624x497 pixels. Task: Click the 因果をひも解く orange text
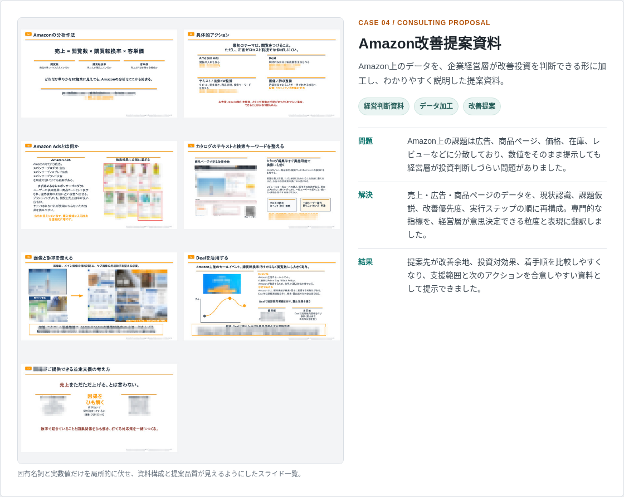click(95, 399)
